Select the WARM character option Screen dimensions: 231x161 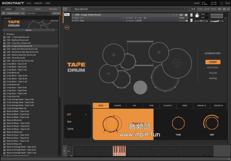213,78
